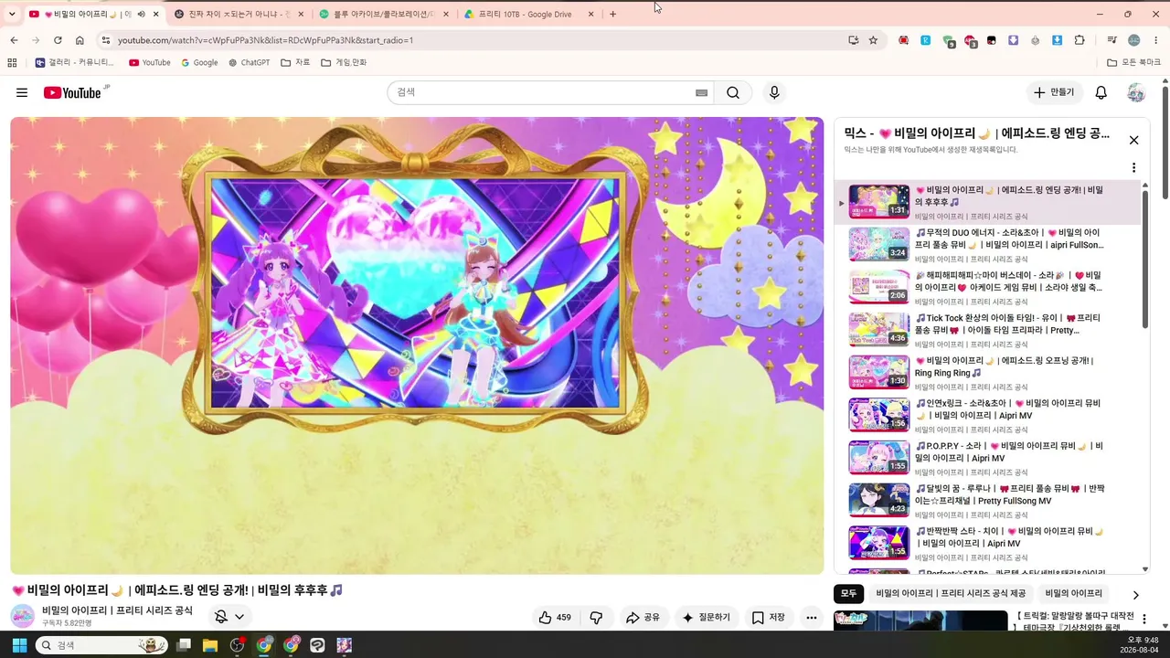The height and width of the screenshot is (658, 1170).
Task: Like the video with thumbs up
Action: [x=555, y=618]
